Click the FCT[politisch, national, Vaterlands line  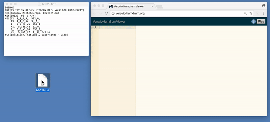pyautogui.click(x=36, y=35)
